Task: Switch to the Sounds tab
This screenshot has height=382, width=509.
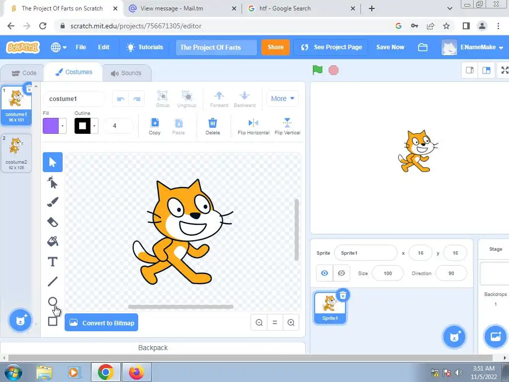Action: [127, 73]
